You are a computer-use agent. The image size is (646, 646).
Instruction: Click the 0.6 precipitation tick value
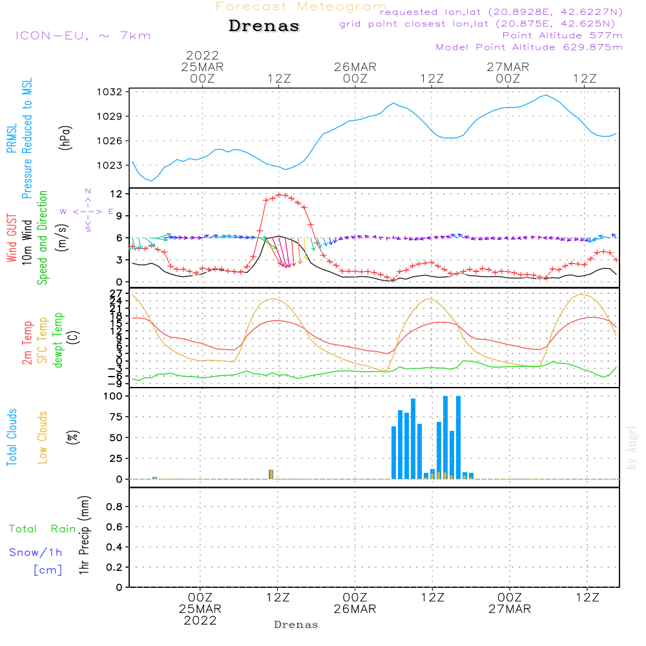coord(114,527)
